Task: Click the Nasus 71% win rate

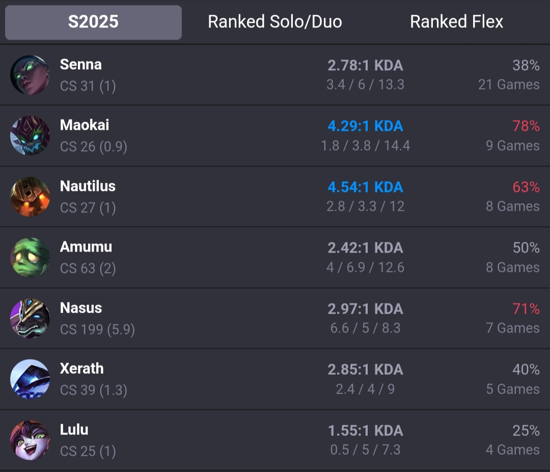Action: 526,309
